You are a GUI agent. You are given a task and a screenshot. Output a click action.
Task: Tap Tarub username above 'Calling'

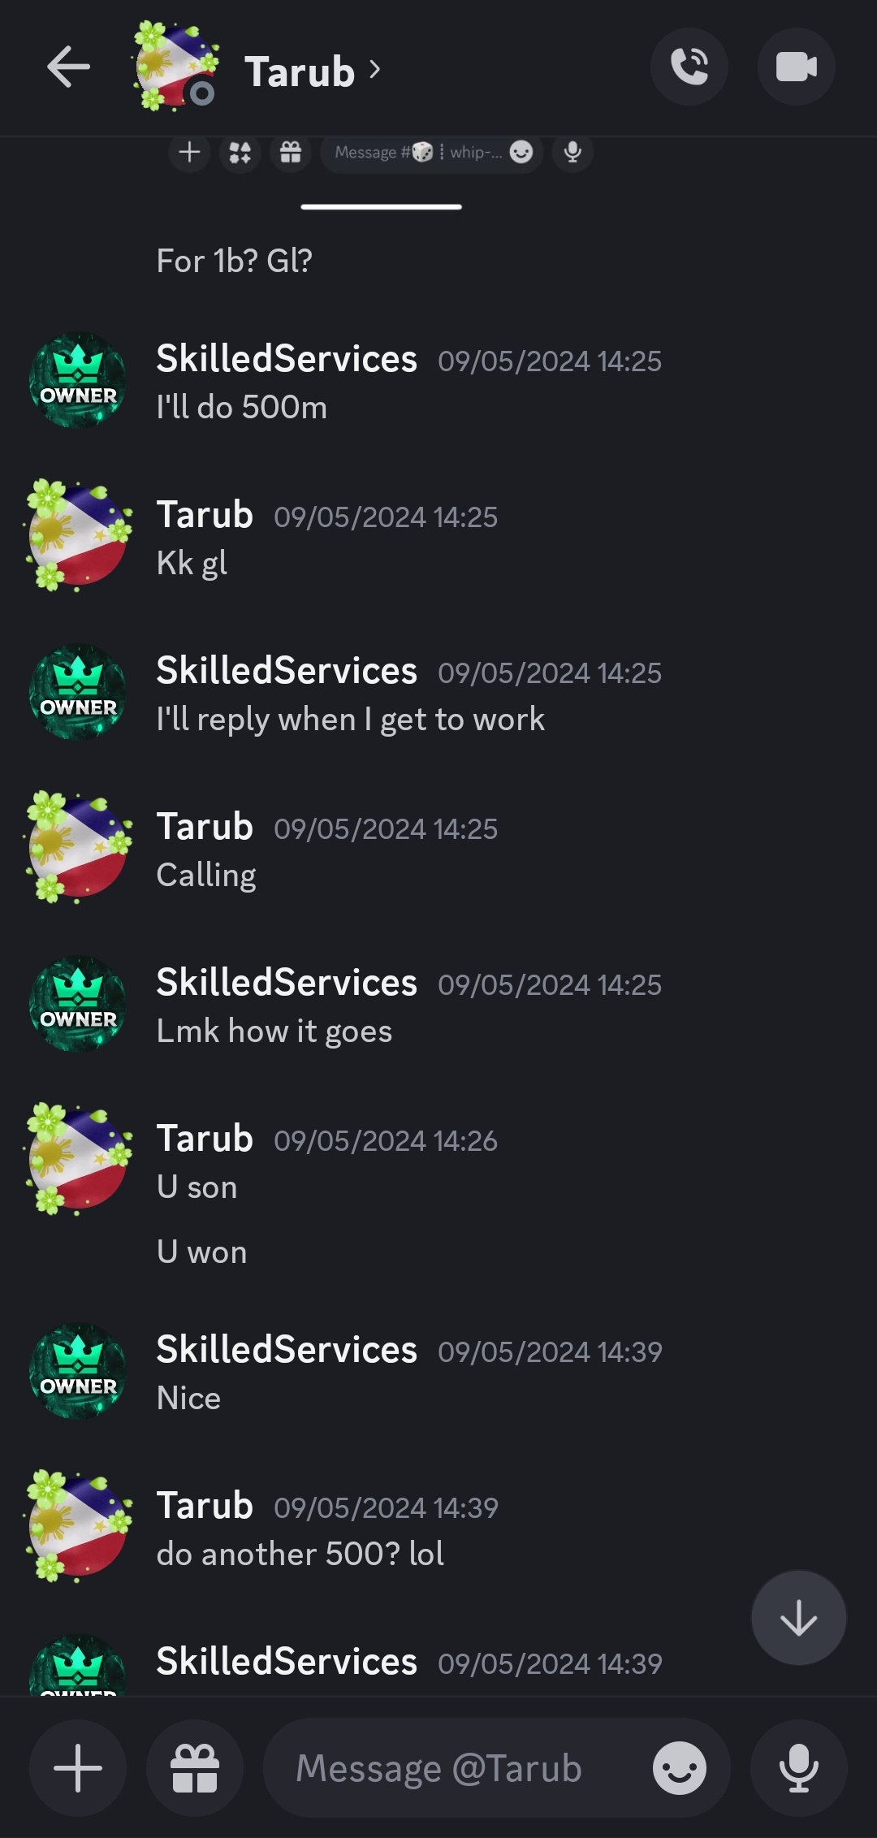click(205, 826)
